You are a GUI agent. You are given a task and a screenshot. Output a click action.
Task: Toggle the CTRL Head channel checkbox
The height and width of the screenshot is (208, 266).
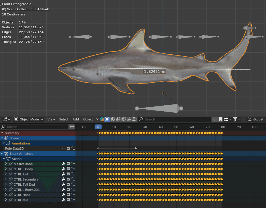tap(68, 195)
